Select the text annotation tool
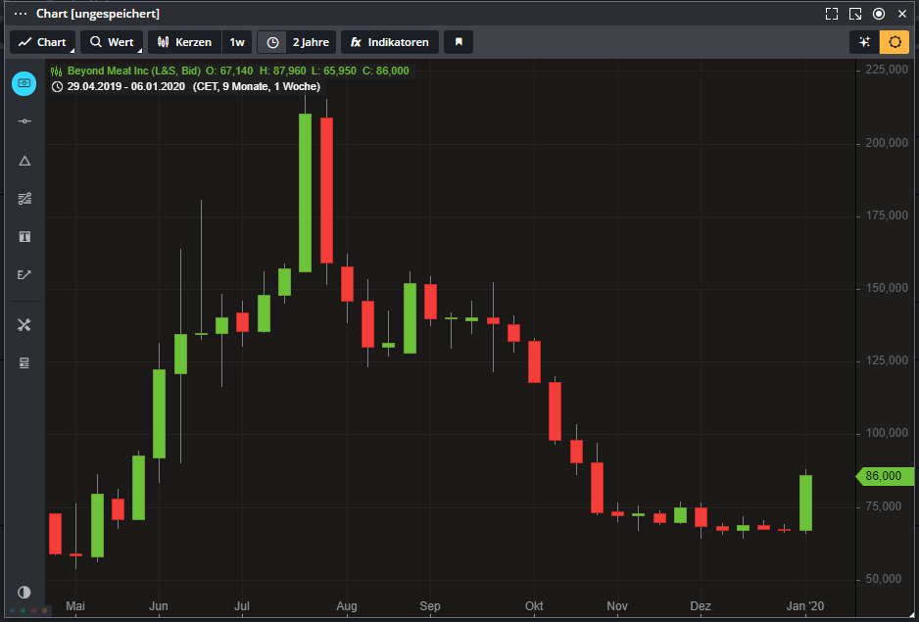The width and height of the screenshot is (919, 622). pos(24,237)
